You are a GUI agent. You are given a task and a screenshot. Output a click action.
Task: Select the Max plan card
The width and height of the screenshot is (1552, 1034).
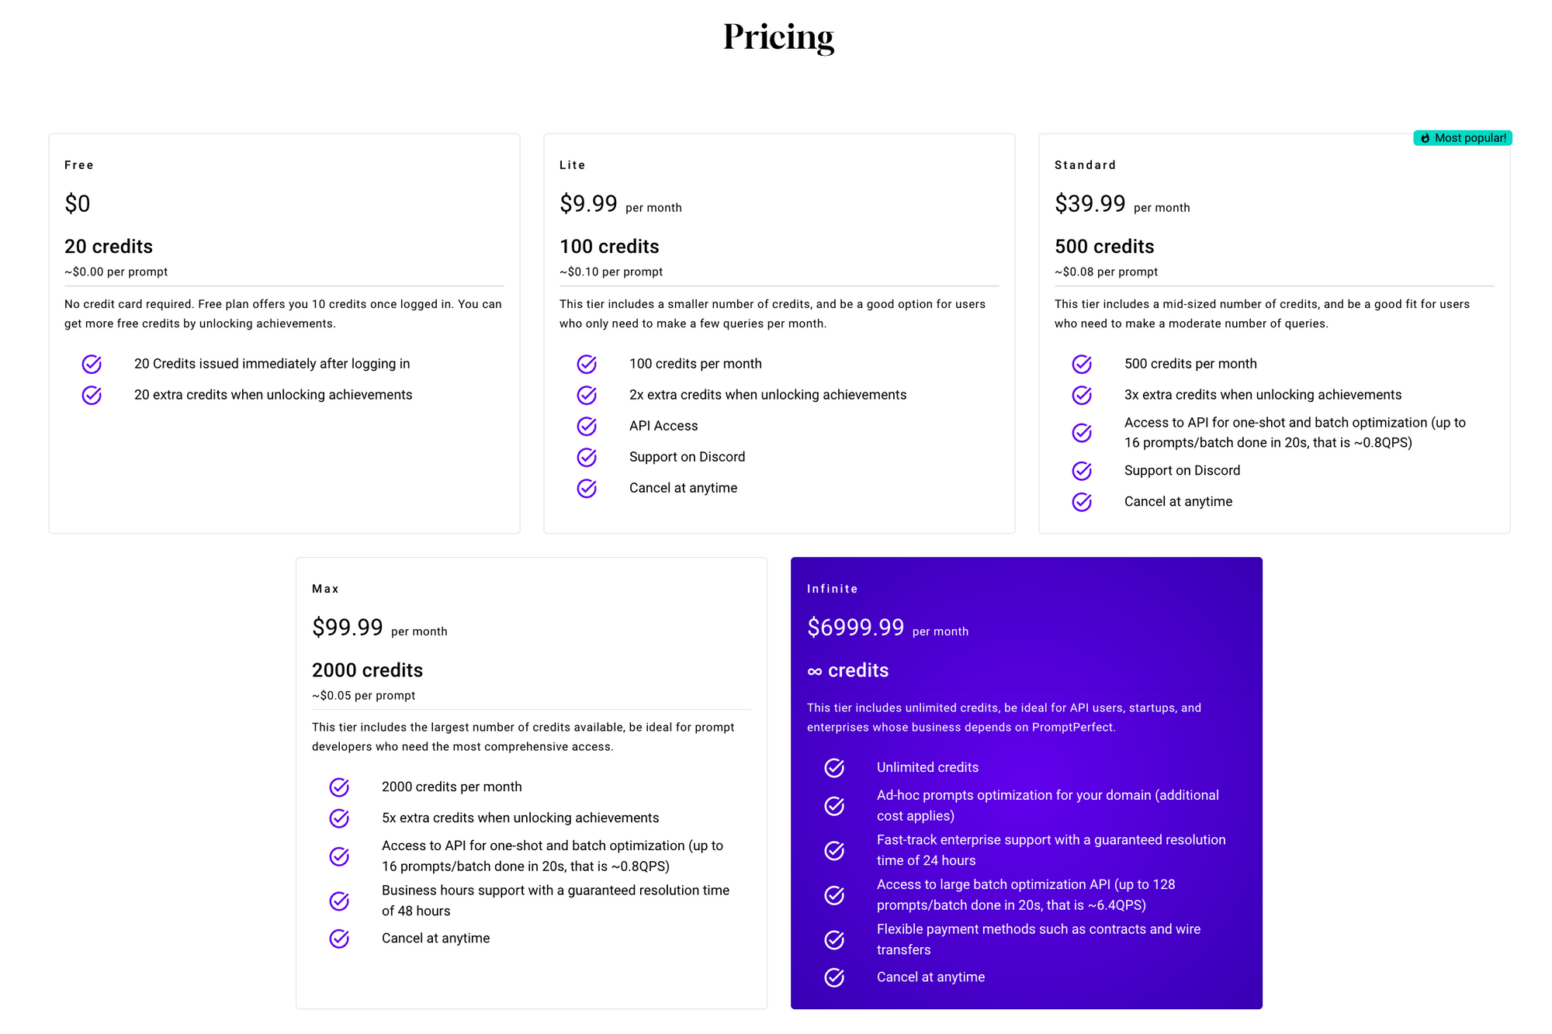[531, 782]
